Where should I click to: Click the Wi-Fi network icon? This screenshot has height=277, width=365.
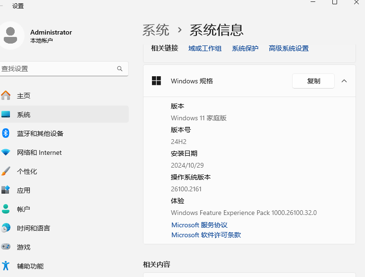point(6,152)
